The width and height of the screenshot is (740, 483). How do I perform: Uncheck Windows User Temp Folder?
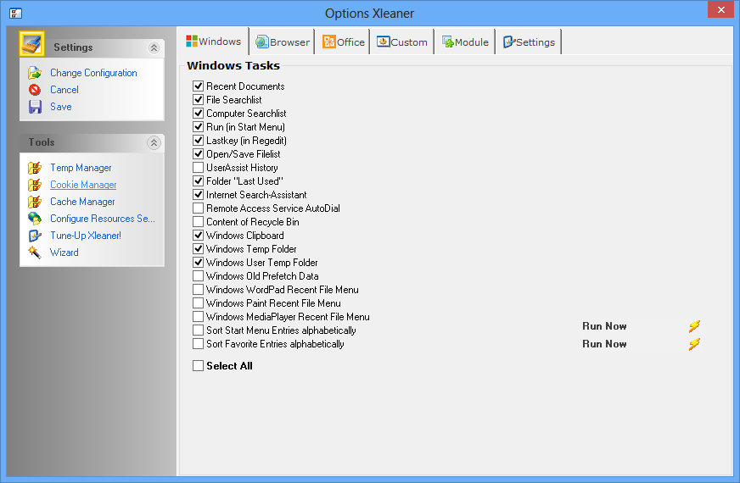[x=199, y=263]
